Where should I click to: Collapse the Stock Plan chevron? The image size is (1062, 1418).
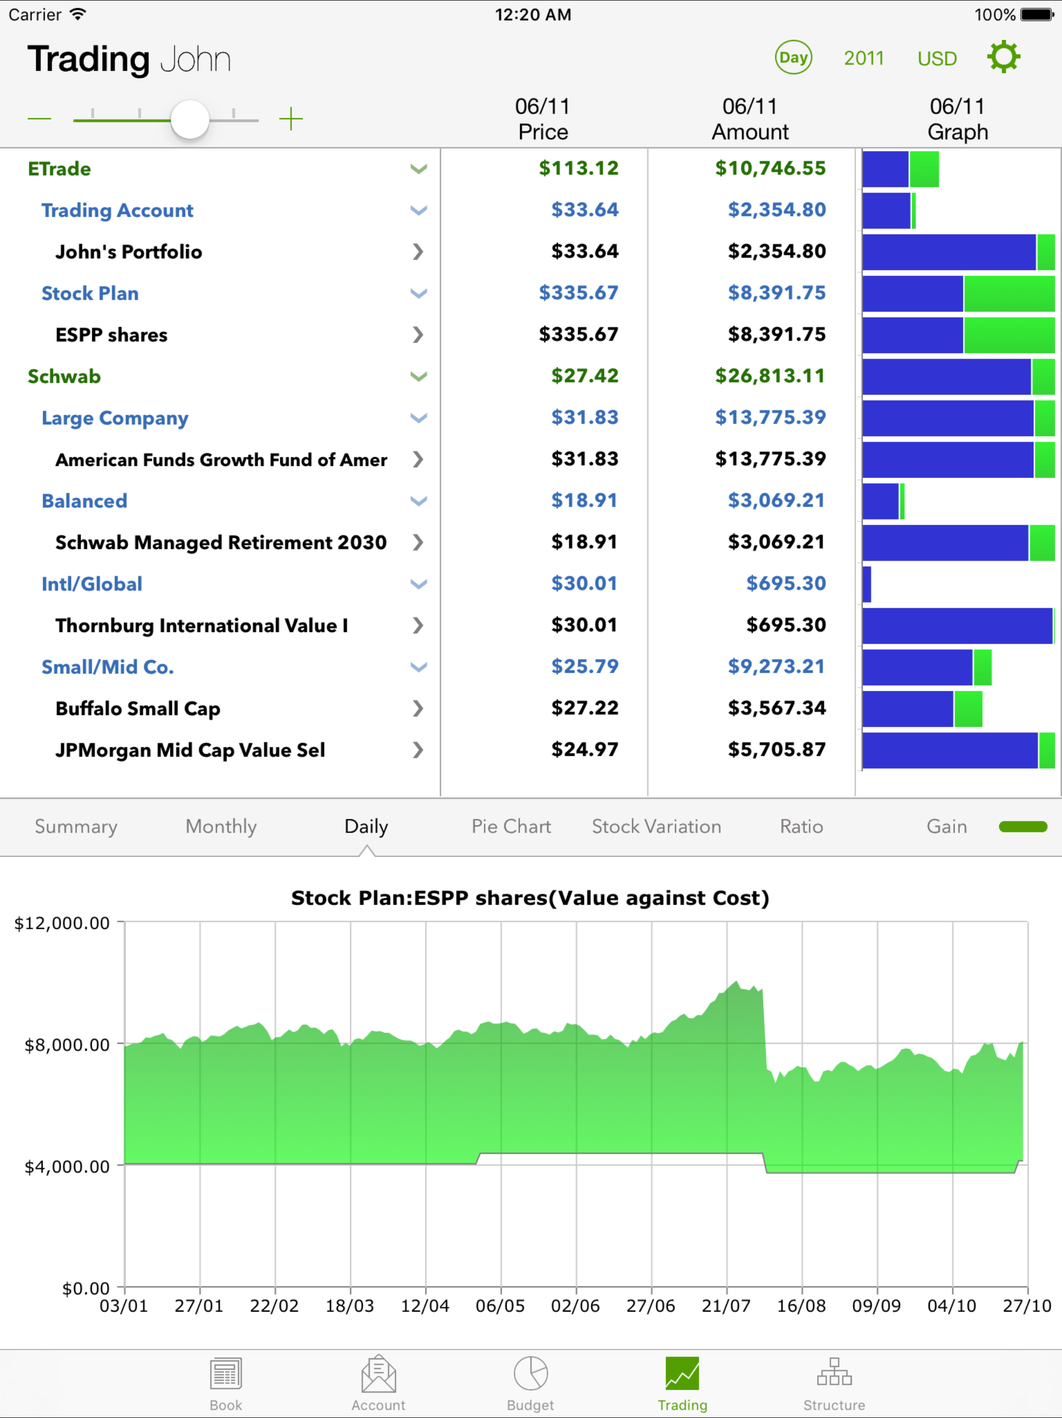tap(418, 294)
